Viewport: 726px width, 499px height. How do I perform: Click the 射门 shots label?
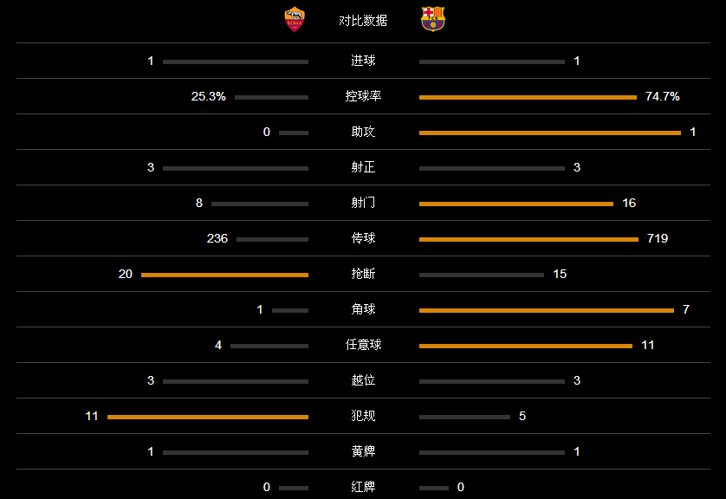[x=363, y=203]
